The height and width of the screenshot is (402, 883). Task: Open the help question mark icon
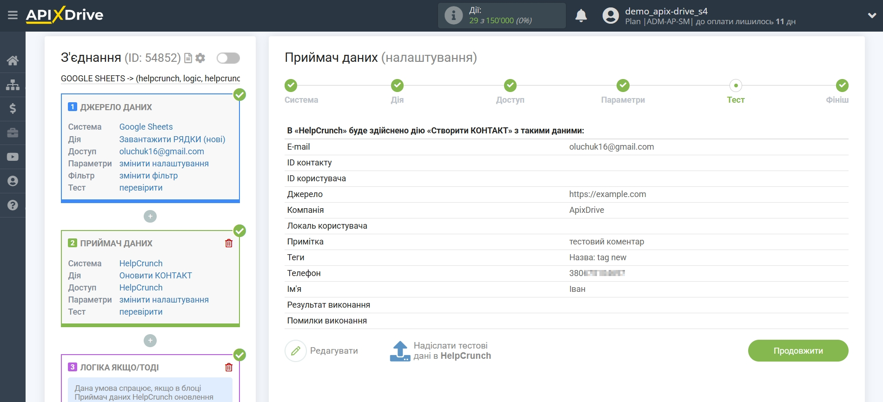click(13, 205)
